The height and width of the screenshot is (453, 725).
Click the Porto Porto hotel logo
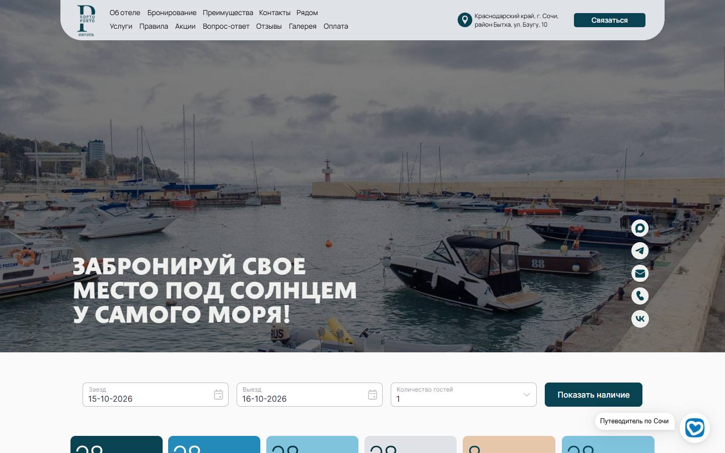coord(86,21)
